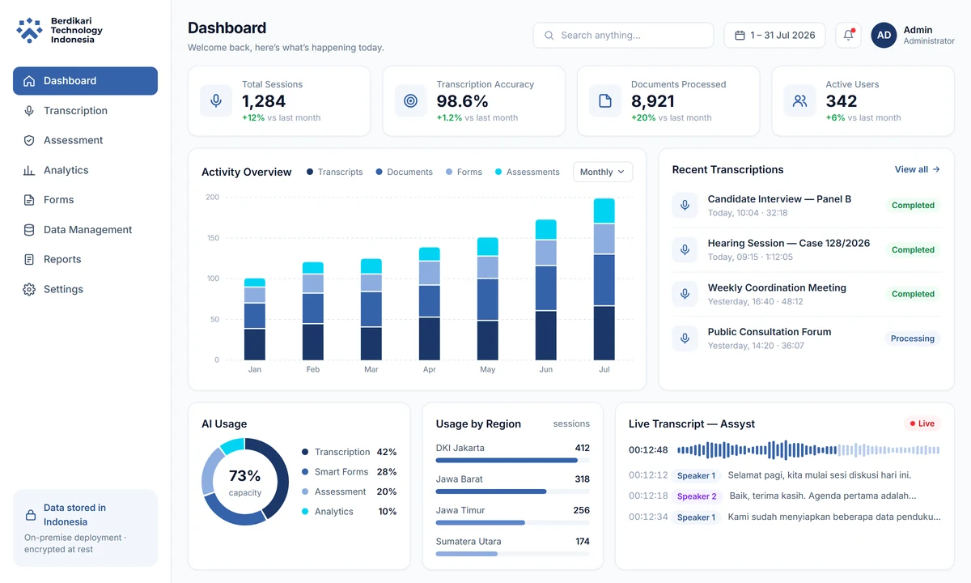Open the Admin account menu
The width and height of the screenshot is (971, 583).
click(x=913, y=36)
